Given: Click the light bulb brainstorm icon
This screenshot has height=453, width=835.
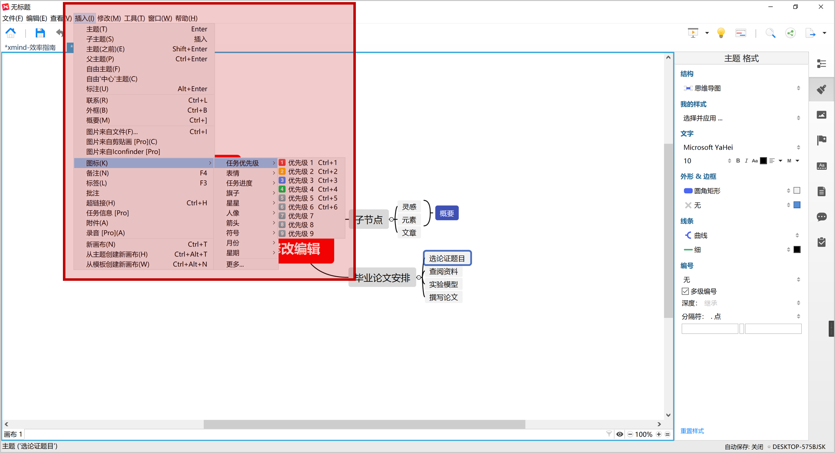Looking at the screenshot, I should pos(721,33).
